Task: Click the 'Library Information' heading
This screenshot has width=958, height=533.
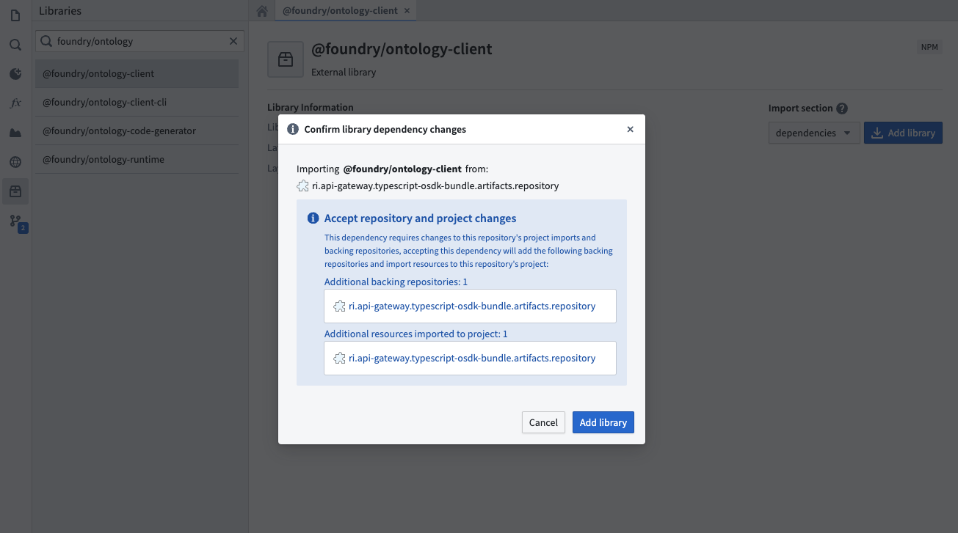Action: click(x=311, y=107)
